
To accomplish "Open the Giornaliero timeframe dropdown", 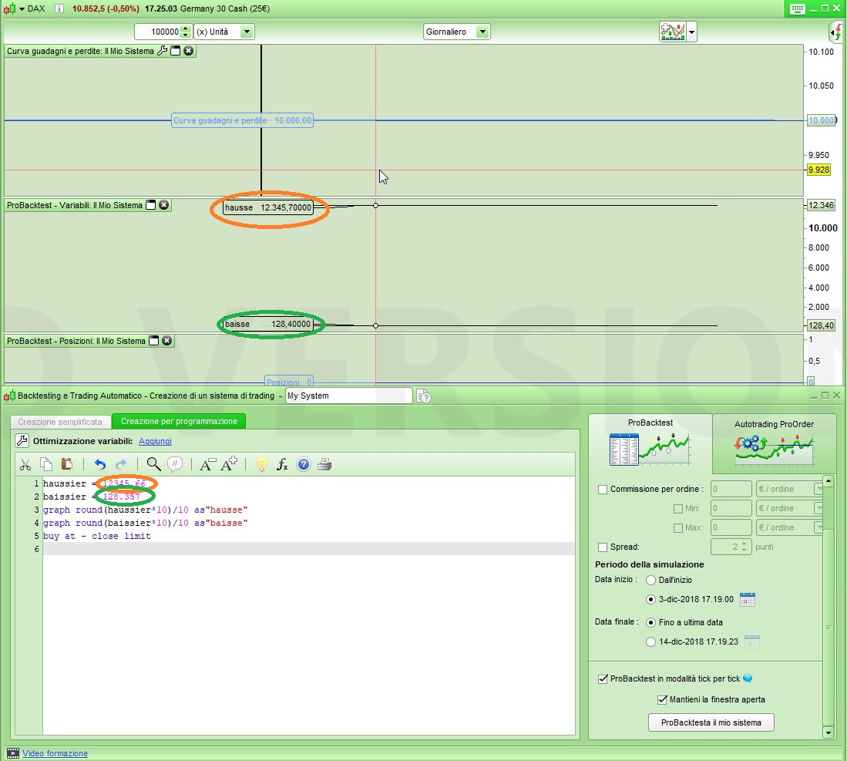I will pos(483,32).
